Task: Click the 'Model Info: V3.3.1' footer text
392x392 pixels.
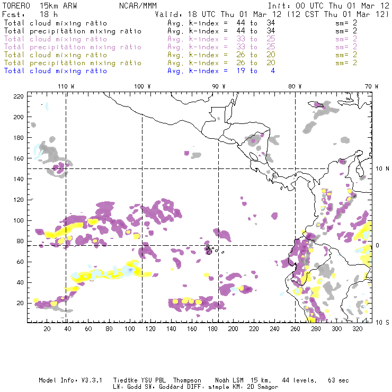Action: coord(70,380)
